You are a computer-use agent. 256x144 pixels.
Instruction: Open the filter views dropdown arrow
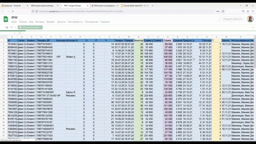pyautogui.click(x=15, y=28)
